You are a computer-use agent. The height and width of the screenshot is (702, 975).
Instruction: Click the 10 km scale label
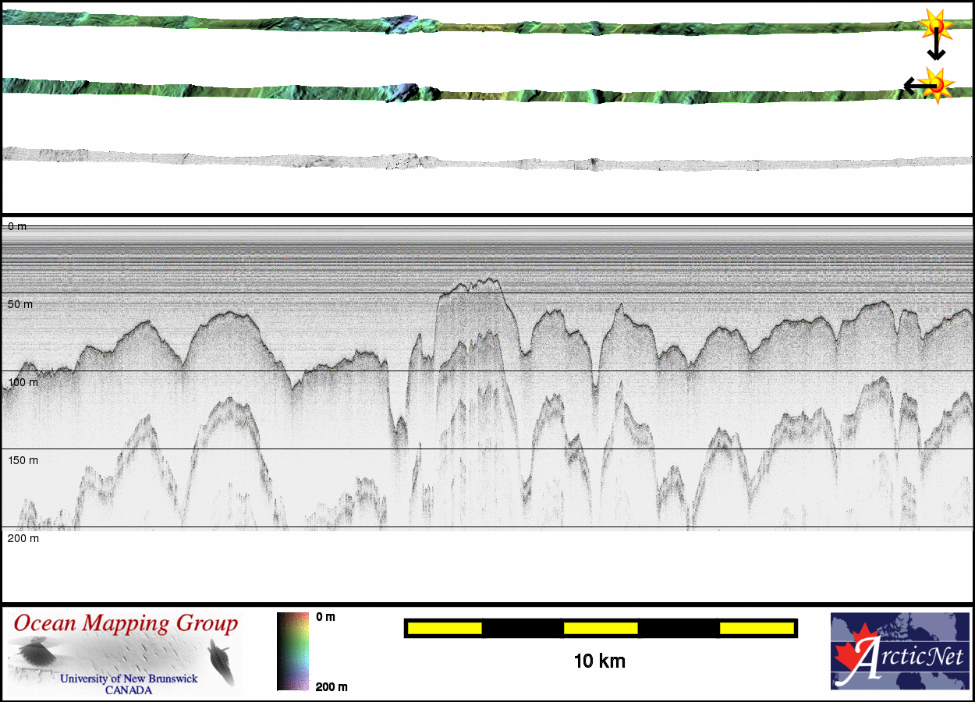599,662
